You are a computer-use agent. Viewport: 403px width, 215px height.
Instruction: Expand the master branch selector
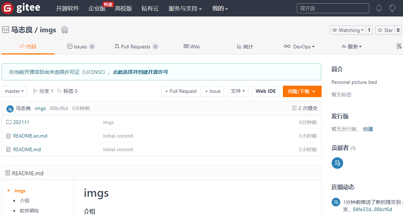coord(14,91)
